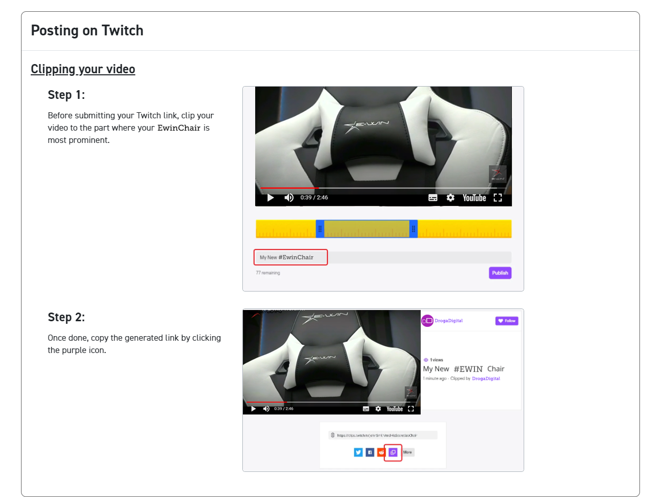Click the 'Step 2:' heading
Viewport: 662px width, 497px height.
67,317
